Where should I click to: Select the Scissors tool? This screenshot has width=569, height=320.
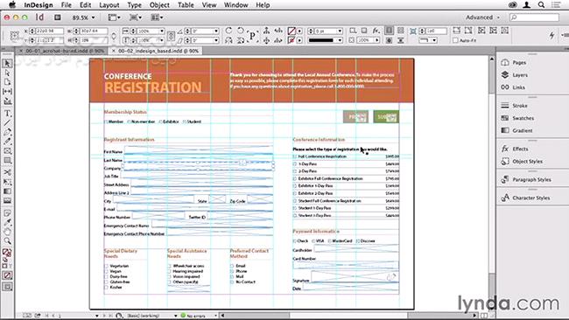point(7,172)
